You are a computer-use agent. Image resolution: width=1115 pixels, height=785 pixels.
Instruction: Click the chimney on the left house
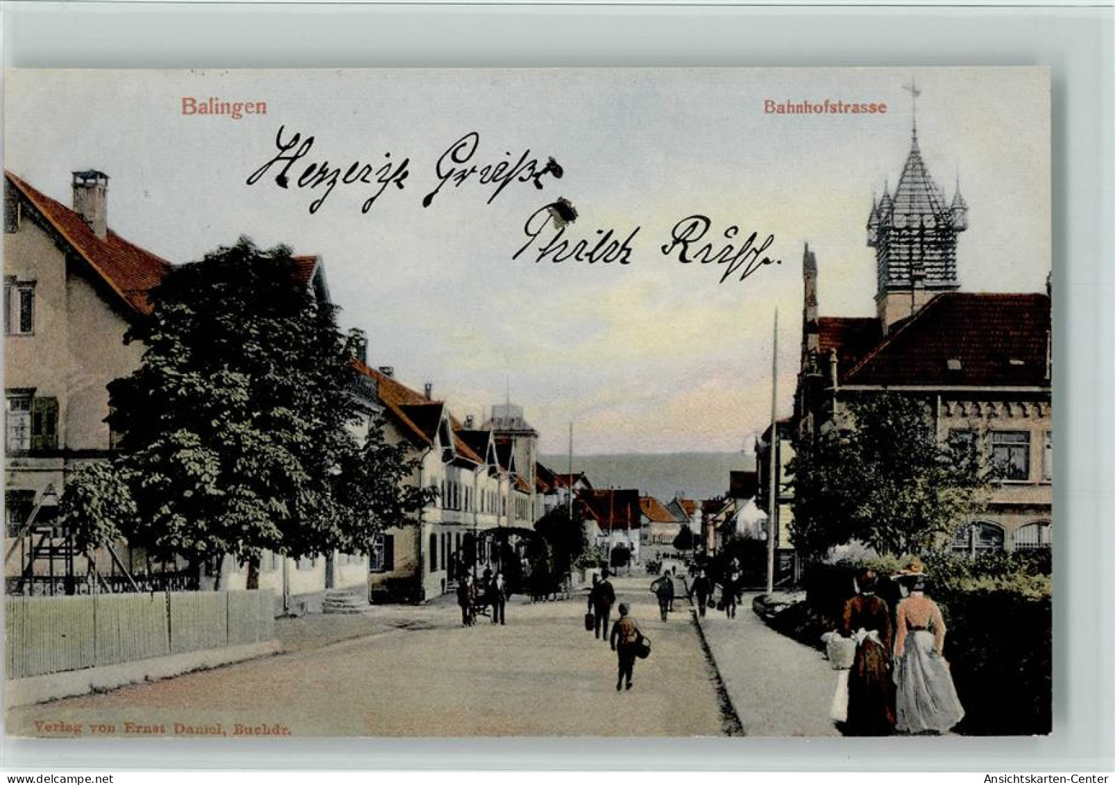click(x=87, y=194)
